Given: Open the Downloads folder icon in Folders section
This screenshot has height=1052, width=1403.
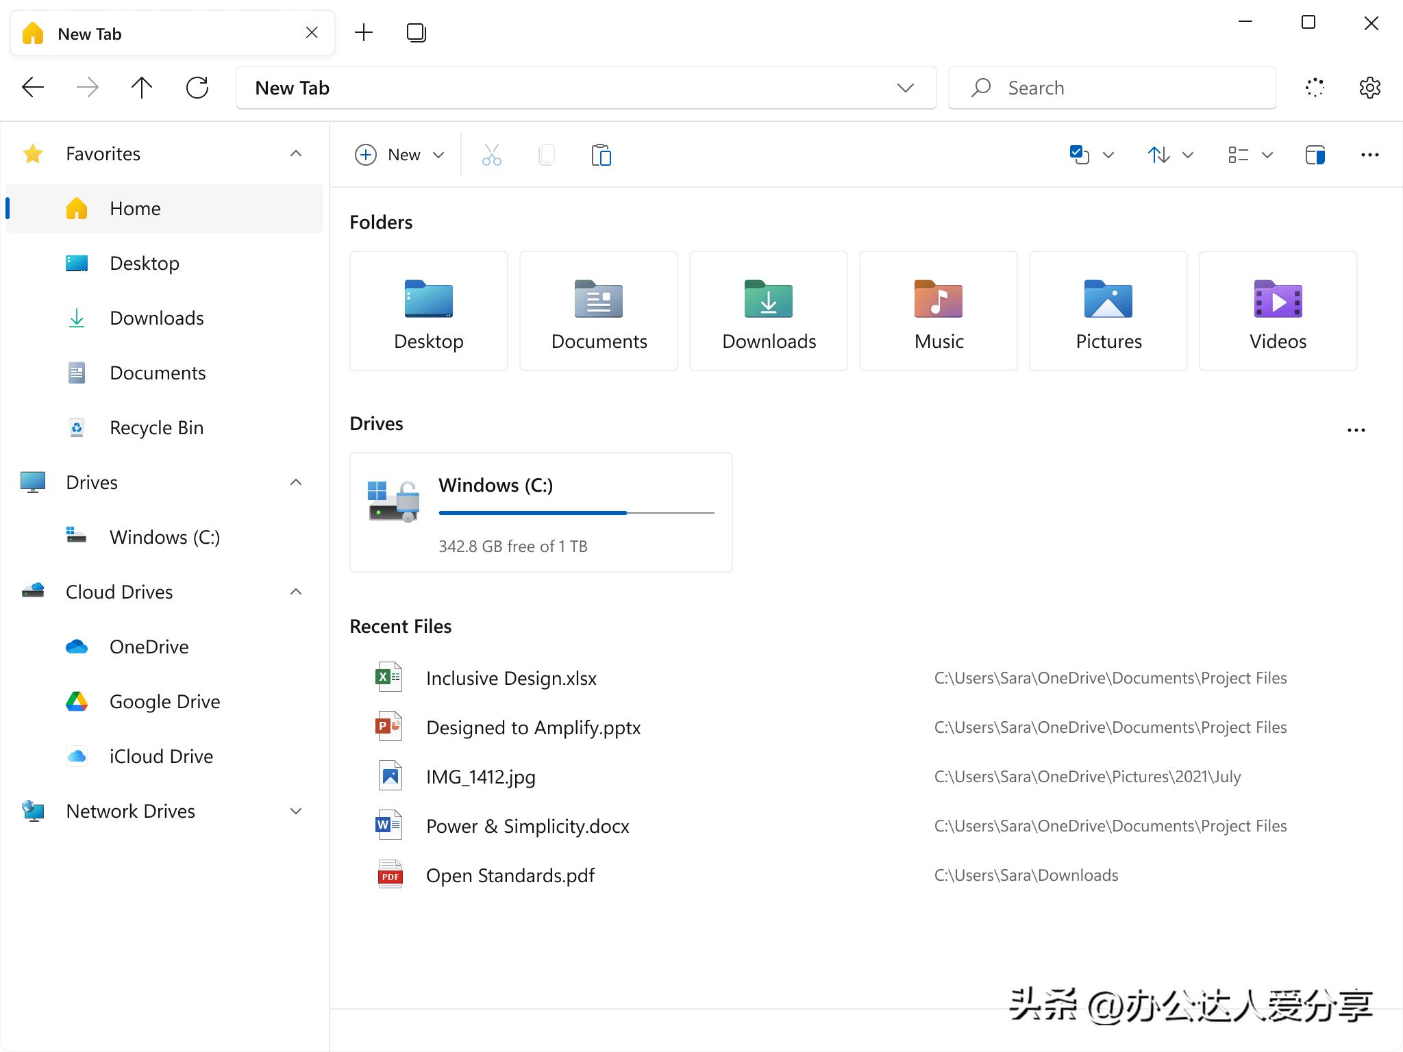Looking at the screenshot, I should 768,300.
